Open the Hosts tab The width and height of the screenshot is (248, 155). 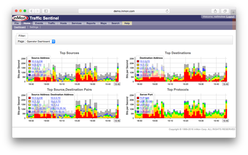tap(63, 23)
